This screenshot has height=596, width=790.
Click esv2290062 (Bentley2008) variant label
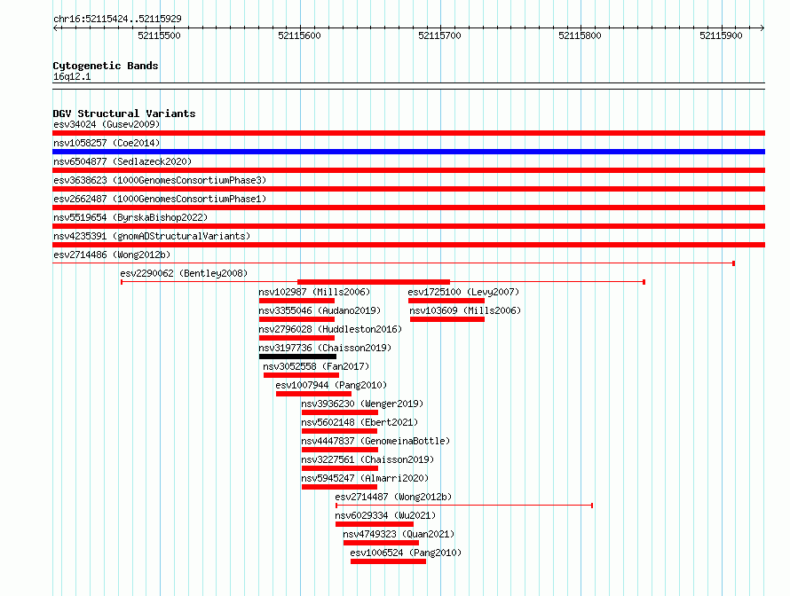tap(184, 273)
